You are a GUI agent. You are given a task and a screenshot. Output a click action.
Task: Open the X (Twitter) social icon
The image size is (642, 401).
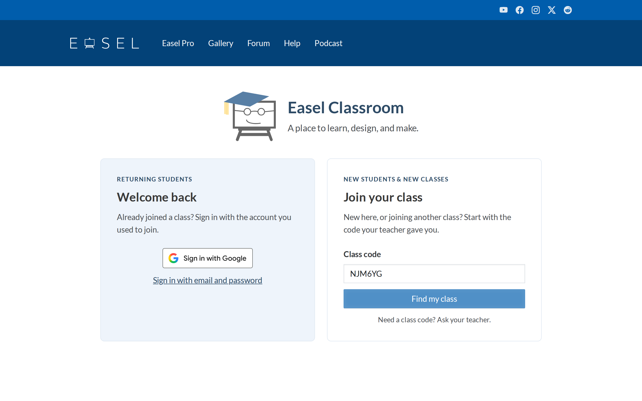click(551, 10)
